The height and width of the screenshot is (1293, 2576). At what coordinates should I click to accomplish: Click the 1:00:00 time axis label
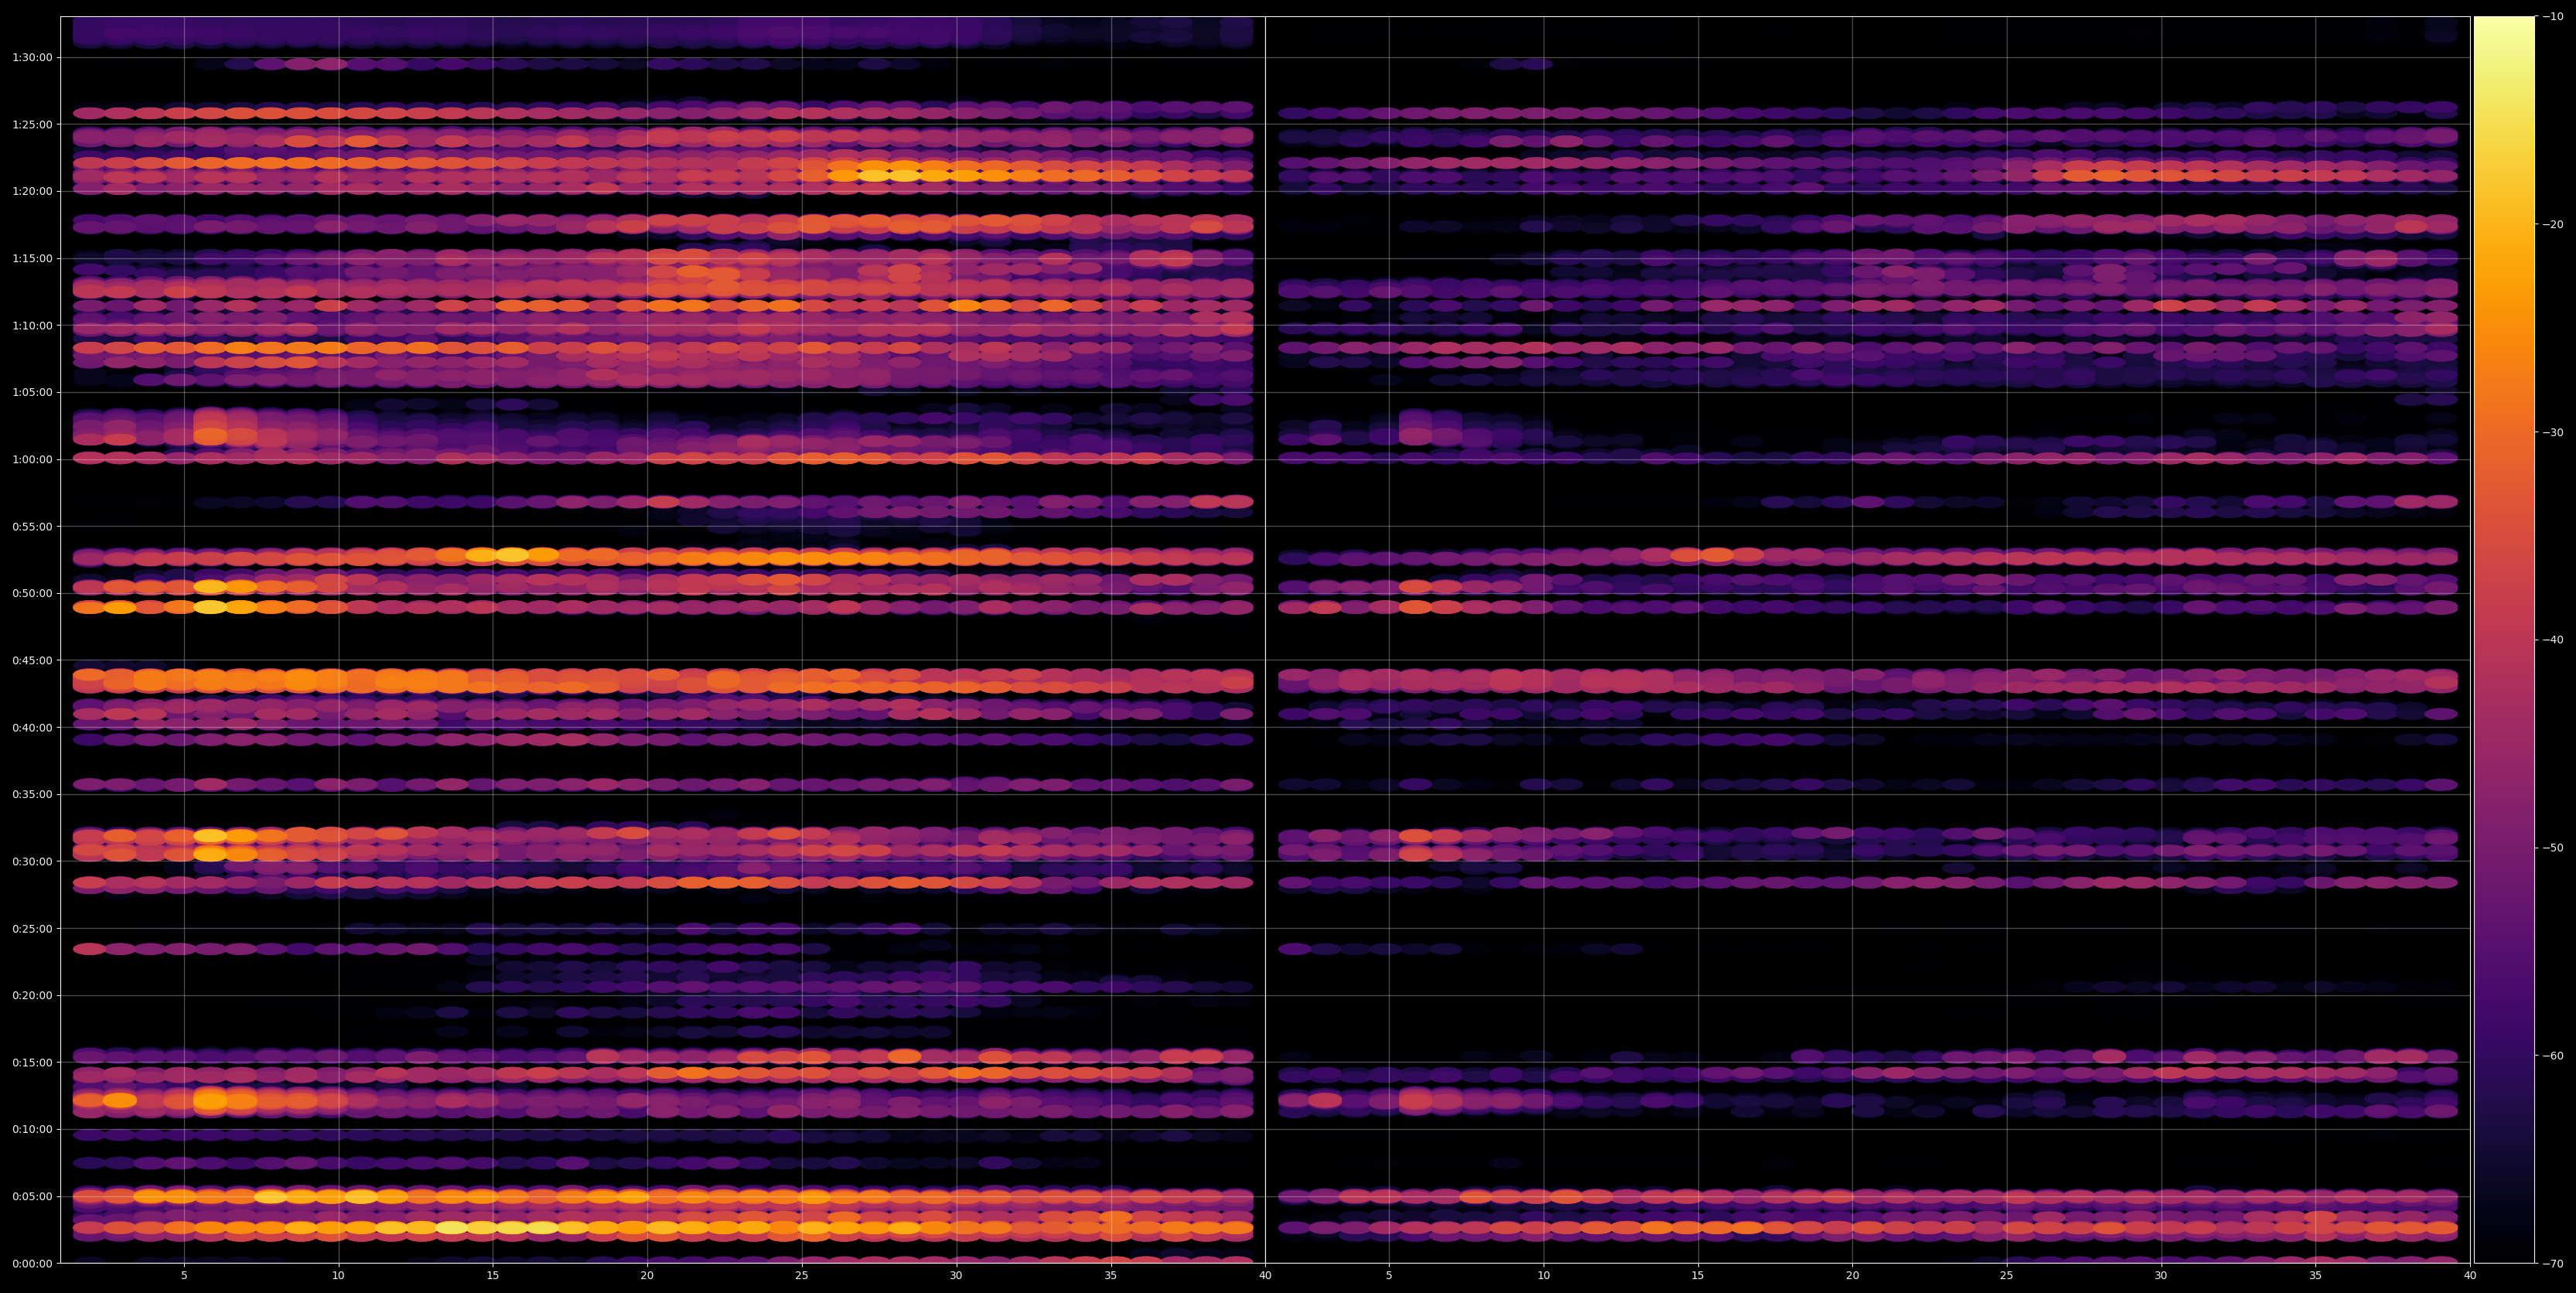pyautogui.click(x=32, y=459)
